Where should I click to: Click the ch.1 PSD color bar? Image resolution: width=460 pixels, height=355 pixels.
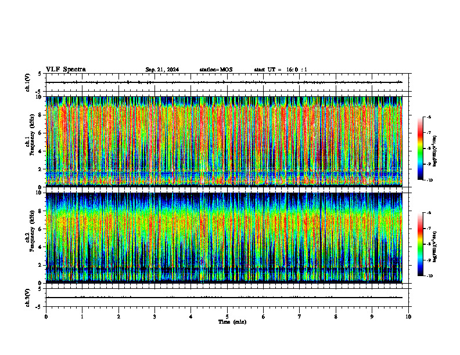tap(420, 148)
